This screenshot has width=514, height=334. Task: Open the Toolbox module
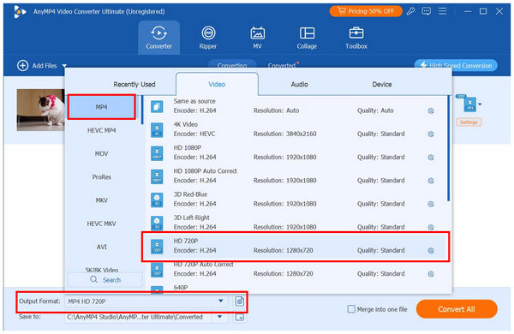356,38
